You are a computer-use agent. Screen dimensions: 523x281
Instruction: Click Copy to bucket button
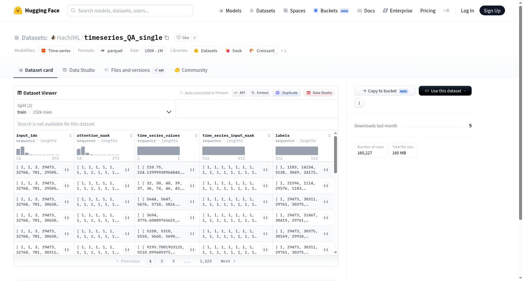tap(385, 91)
